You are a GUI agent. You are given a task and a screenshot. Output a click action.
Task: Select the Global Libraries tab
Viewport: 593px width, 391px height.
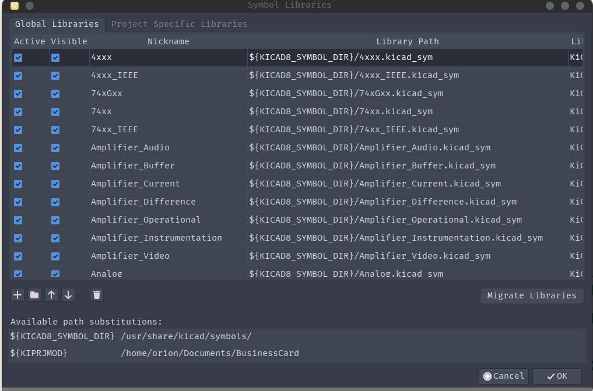point(57,24)
